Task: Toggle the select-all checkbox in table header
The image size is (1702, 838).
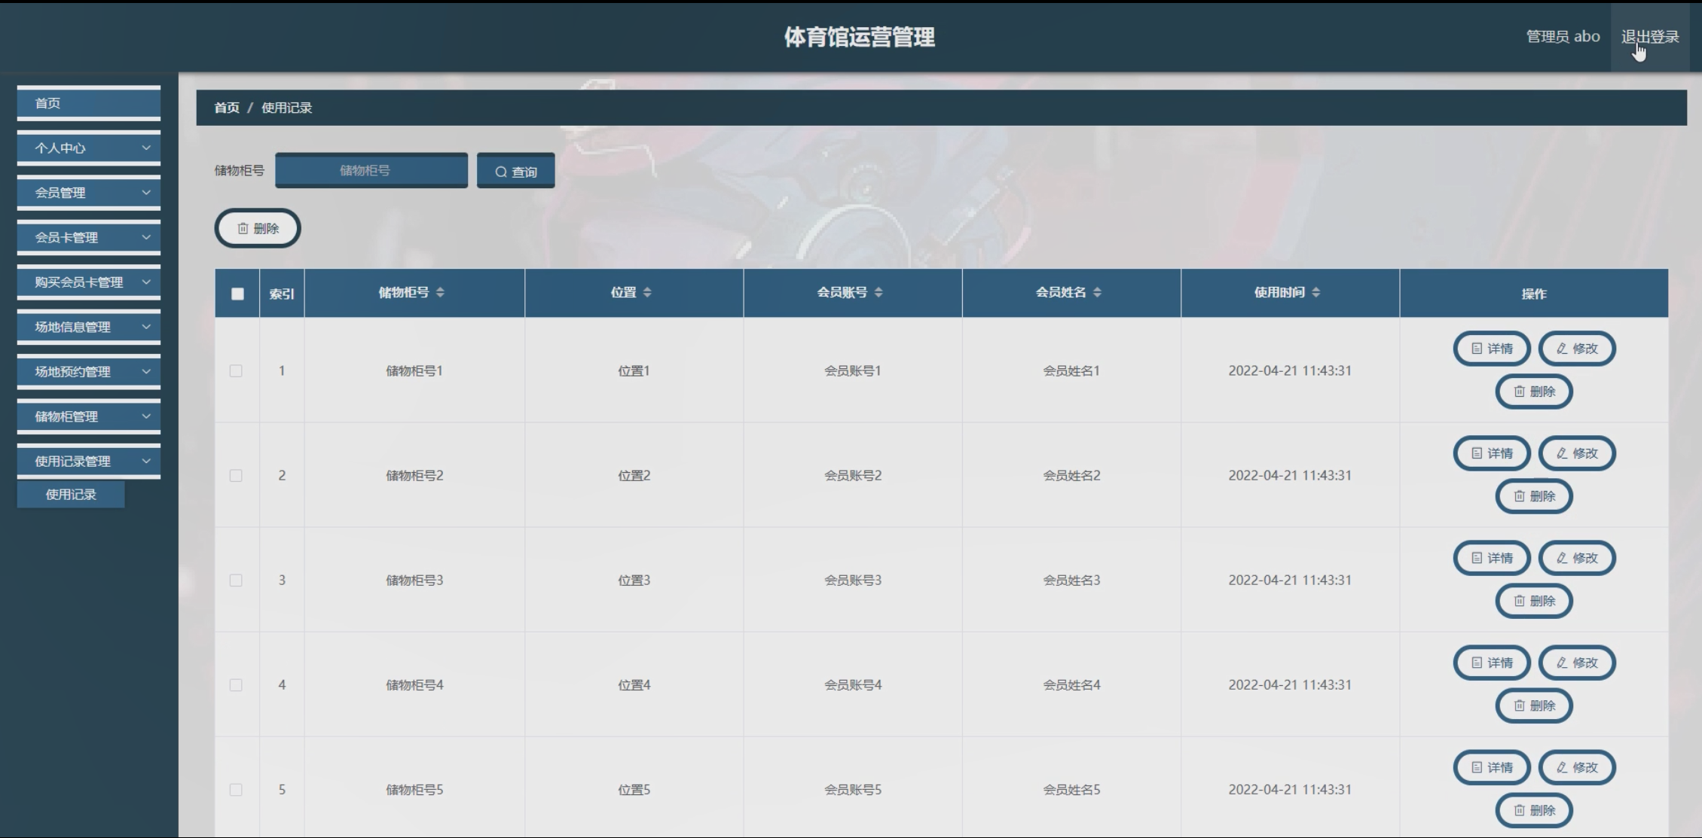Action: coord(237,294)
